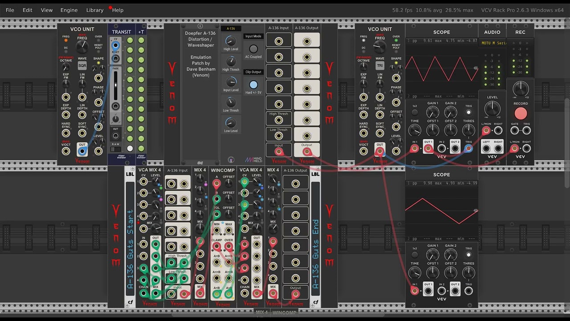Toggle the 1x2 button on the bottom Scope
Screen dimensions: 570x321
click(x=415, y=255)
